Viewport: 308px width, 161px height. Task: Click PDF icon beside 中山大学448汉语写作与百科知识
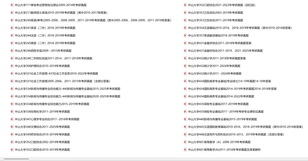185,135
